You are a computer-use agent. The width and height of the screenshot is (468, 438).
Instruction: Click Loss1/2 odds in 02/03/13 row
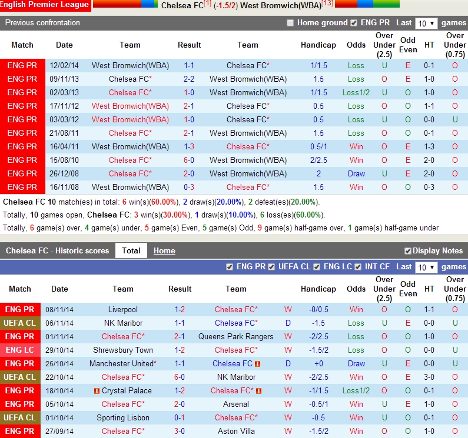tap(356, 93)
